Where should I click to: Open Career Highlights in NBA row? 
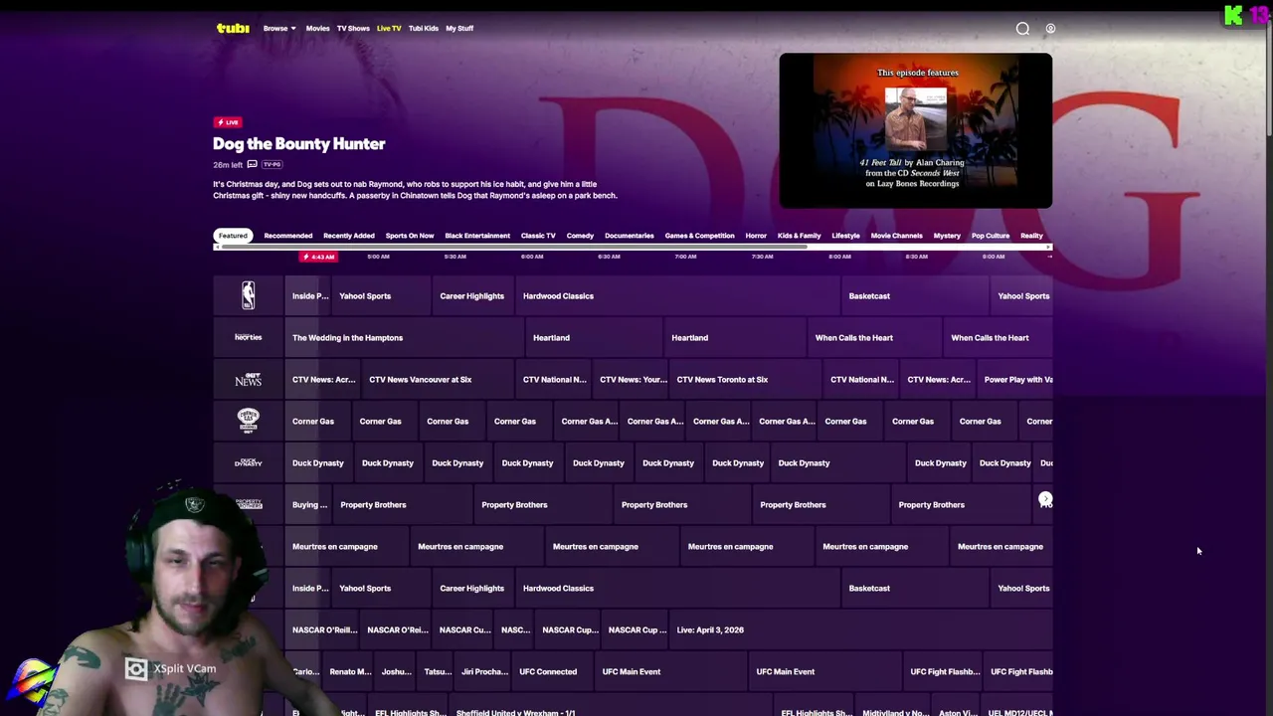[471, 296]
